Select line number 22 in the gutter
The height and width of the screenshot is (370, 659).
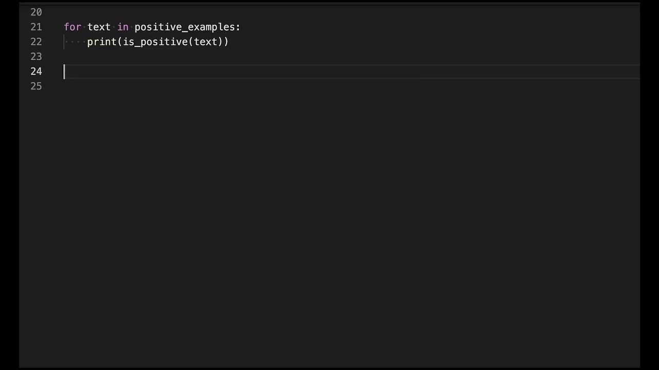pyautogui.click(x=36, y=42)
